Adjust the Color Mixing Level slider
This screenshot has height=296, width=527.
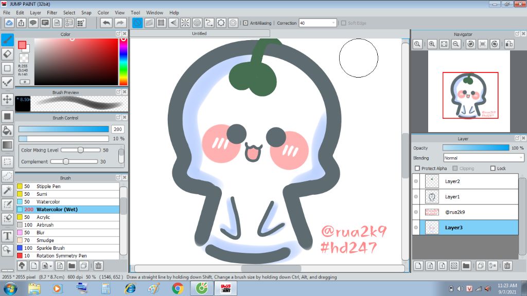[81, 150]
